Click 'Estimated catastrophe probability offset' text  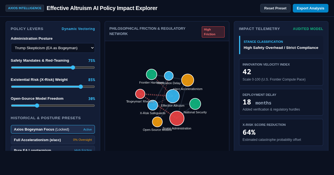(x=272, y=140)
